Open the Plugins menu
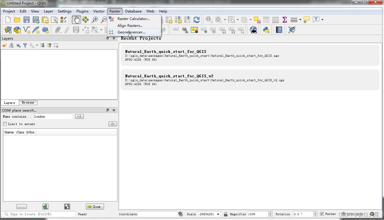Viewport: 384px width, 220px height. 82,11
